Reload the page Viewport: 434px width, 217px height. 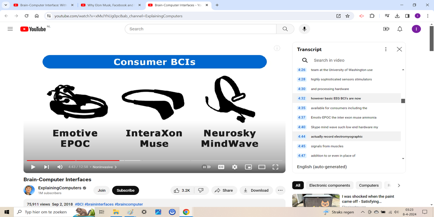click(26, 16)
